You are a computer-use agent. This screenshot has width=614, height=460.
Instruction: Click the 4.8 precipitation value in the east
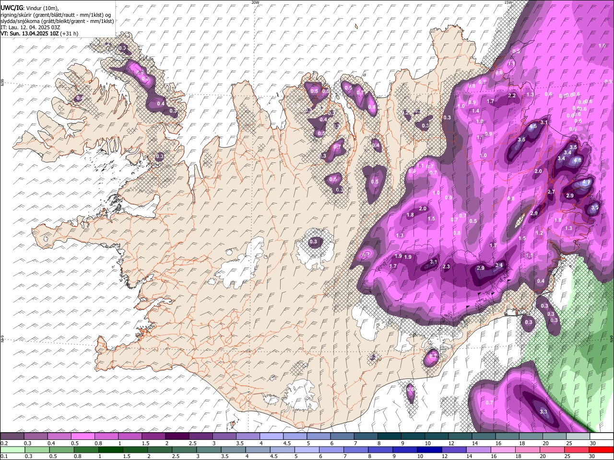click(x=578, y=160)
